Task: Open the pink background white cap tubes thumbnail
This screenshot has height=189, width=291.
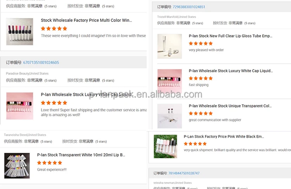Action: 20,106
